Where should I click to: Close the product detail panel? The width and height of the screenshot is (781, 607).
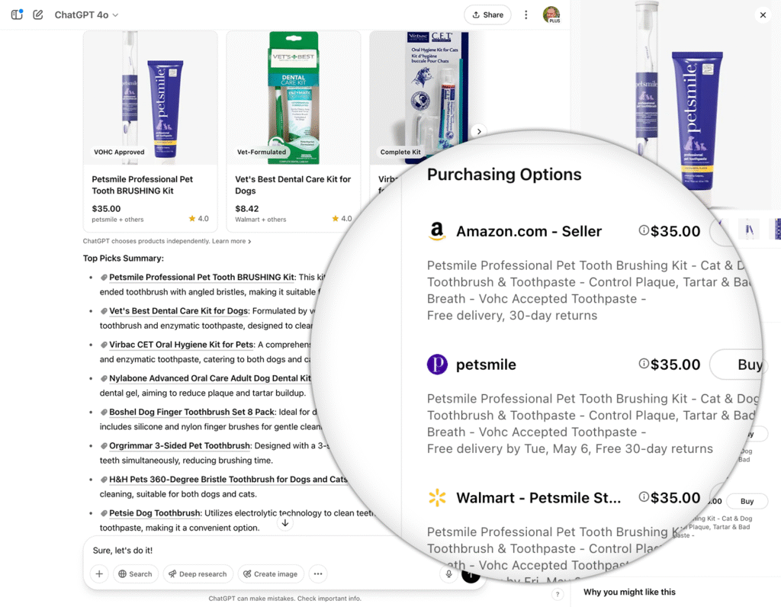[x=763, y=15]
